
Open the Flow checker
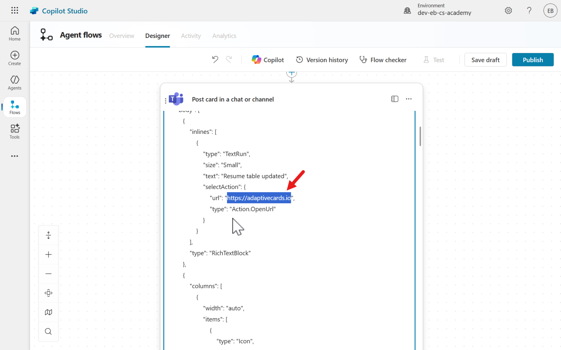[383, 60]
